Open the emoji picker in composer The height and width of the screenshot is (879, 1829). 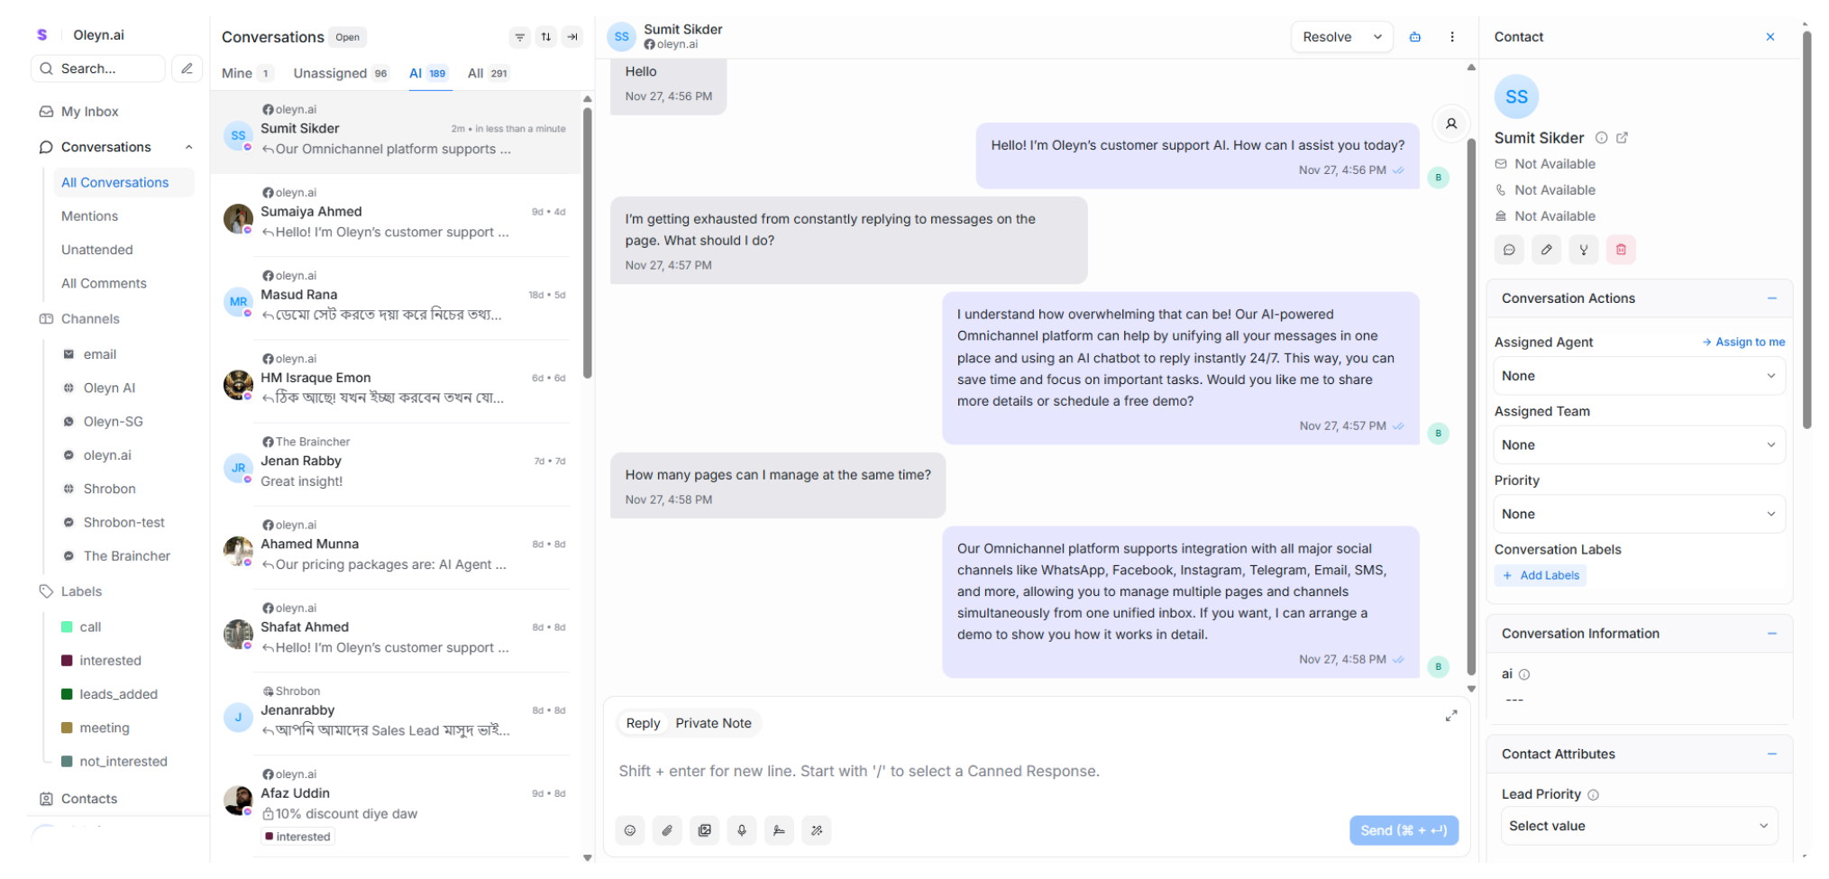[630, 830]
